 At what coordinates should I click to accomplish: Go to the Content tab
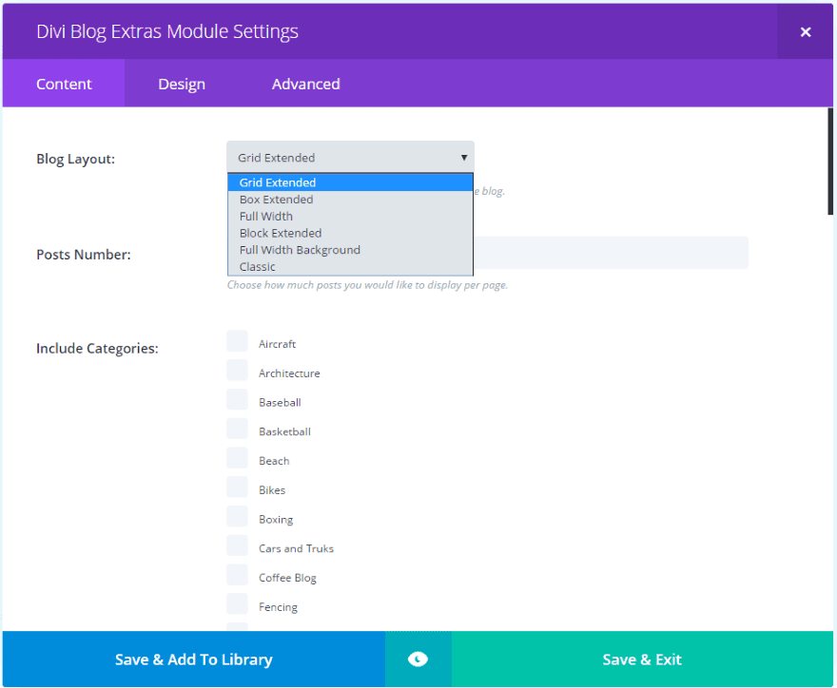click(x=64, y=84)
